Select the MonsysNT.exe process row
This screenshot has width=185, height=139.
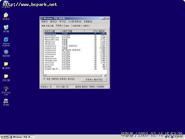click(x=75, y=40)
